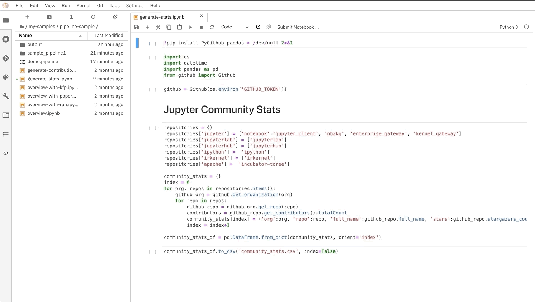535x302 pixels.
Task: Sort files using the Name column arrow
Action: coord(80,36)
